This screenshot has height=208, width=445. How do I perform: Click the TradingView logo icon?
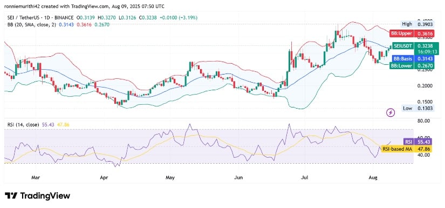pyautogui.click(x=11, y=196)
